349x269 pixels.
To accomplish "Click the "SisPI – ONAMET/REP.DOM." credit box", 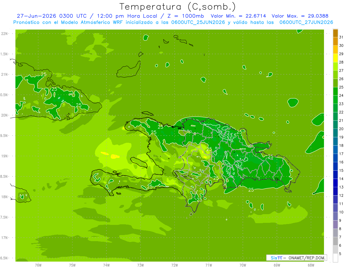I will [297, 258].
